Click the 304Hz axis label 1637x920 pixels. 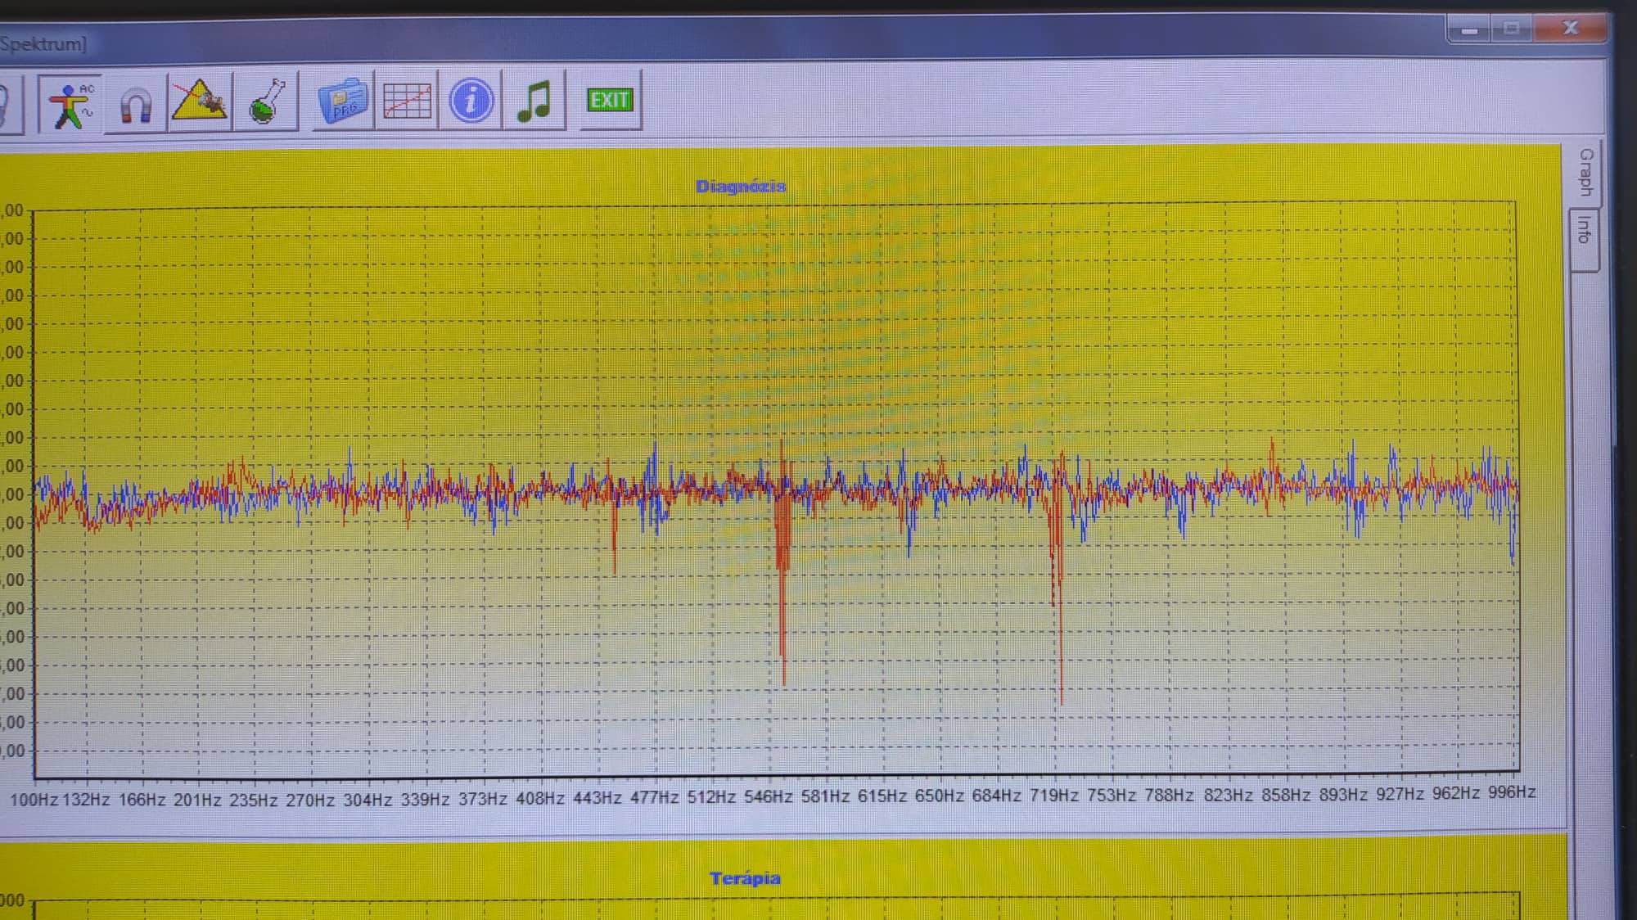368,799
